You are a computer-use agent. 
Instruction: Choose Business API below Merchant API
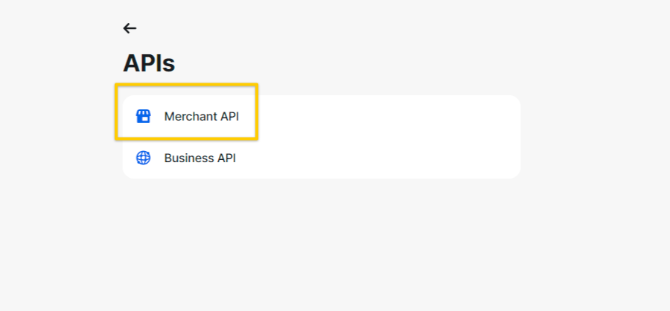point(322,158)
